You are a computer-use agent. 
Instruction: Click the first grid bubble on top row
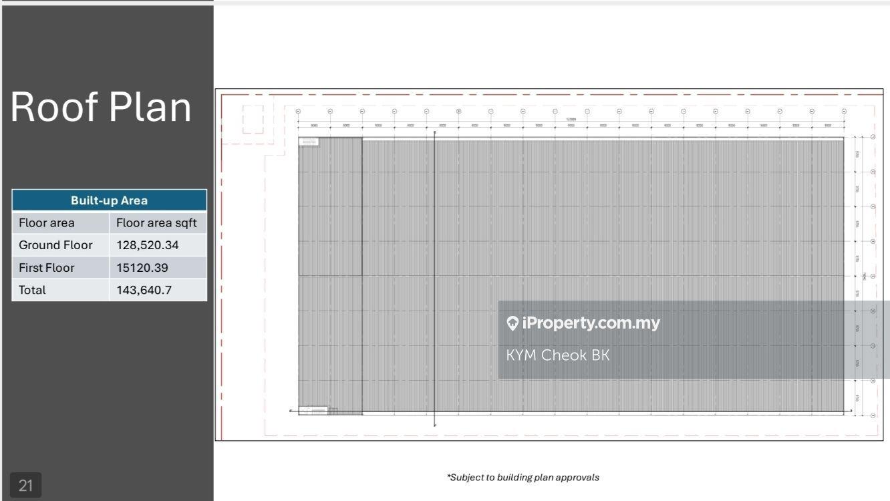[298, 112]
